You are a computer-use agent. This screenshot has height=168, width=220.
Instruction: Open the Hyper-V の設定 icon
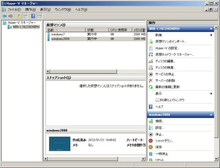151,48
